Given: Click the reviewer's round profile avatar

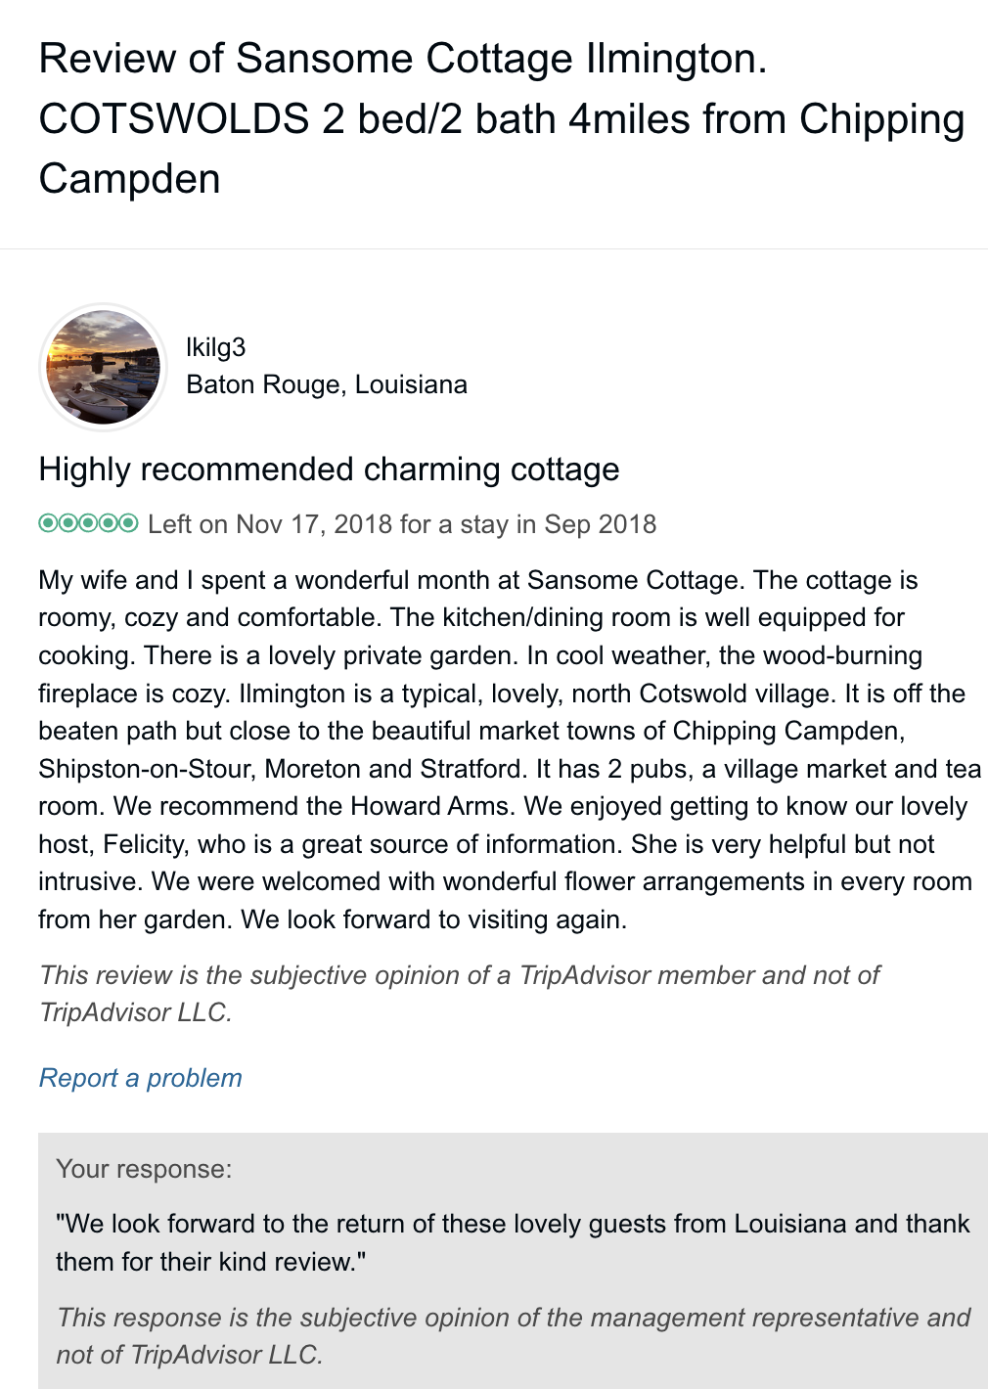Looking at the screenshot, I should (x=103, y=367).
